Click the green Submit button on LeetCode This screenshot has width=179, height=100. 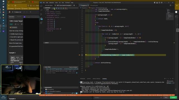coord(173,97)
